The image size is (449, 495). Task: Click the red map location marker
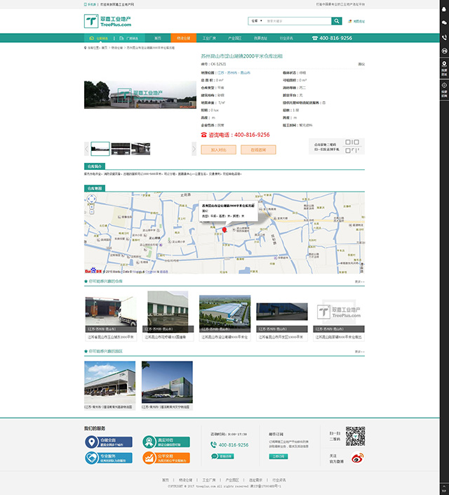[x=224, y=229]
